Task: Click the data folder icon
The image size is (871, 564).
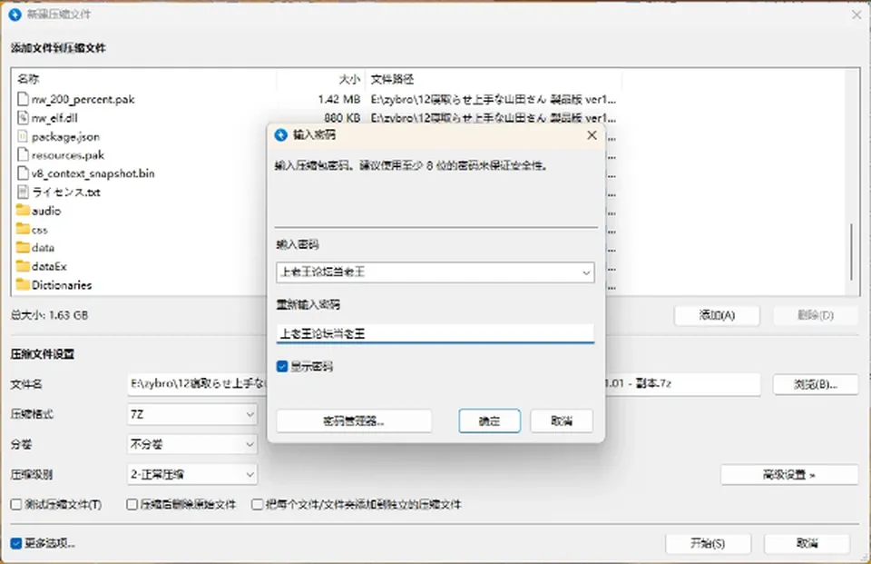Action: coord(23,248)
